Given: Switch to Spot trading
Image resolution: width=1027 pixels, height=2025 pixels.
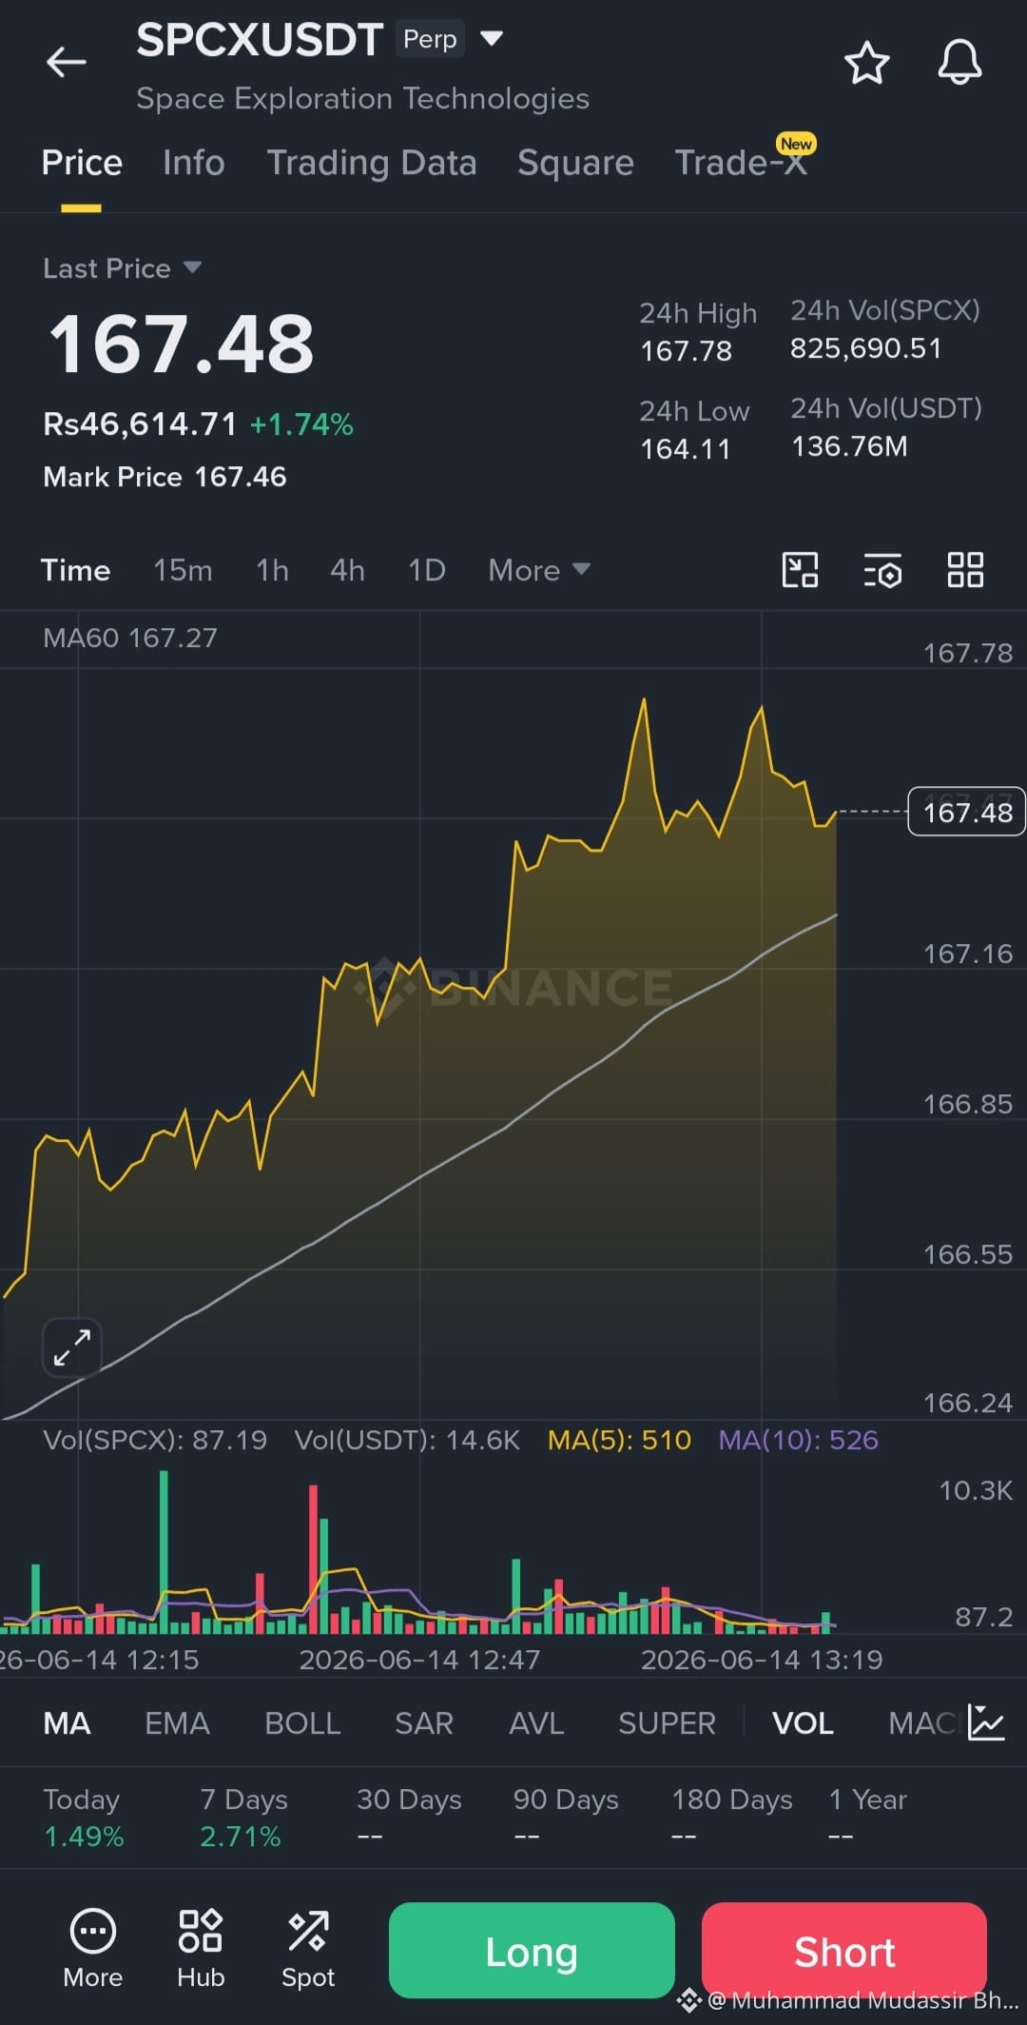Looking at the screenshot, I should point(308,1949).
